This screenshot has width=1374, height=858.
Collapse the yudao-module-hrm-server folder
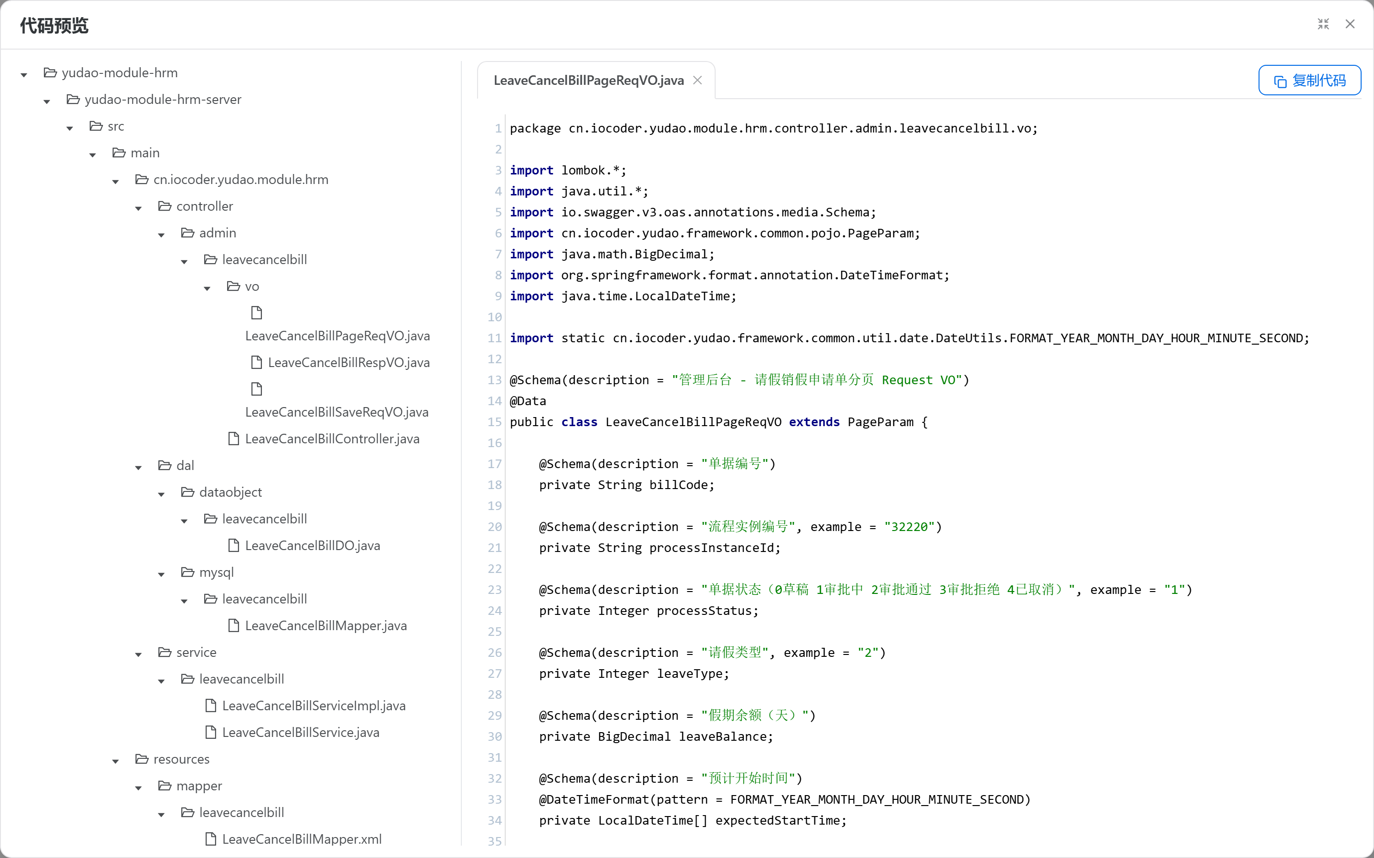point(47,102)
